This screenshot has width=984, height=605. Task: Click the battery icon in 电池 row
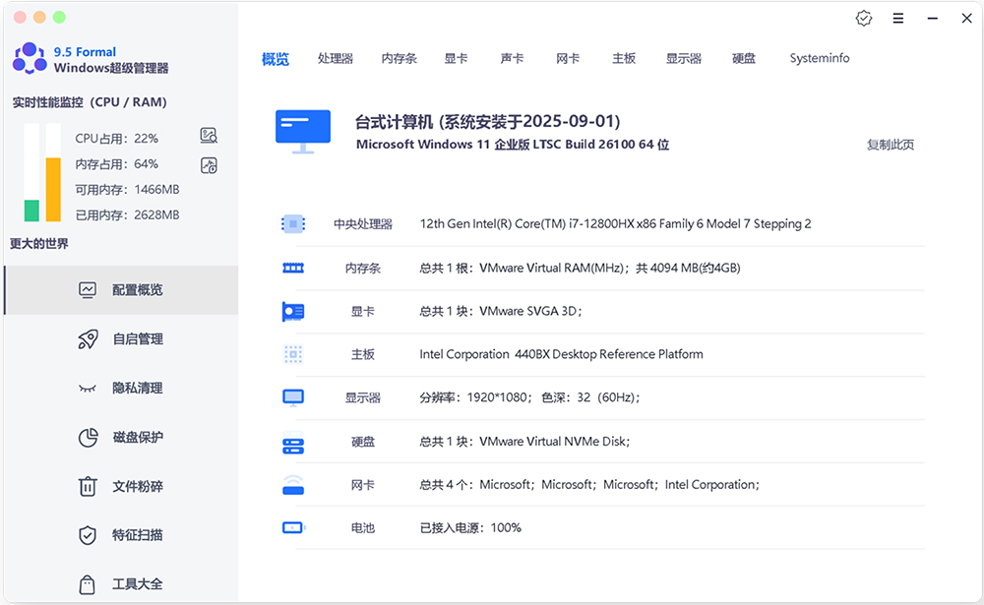point(293,528)
